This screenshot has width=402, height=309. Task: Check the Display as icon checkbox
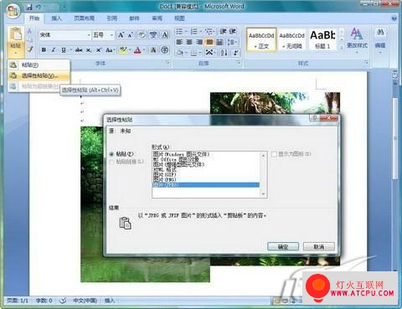[274, 154]
